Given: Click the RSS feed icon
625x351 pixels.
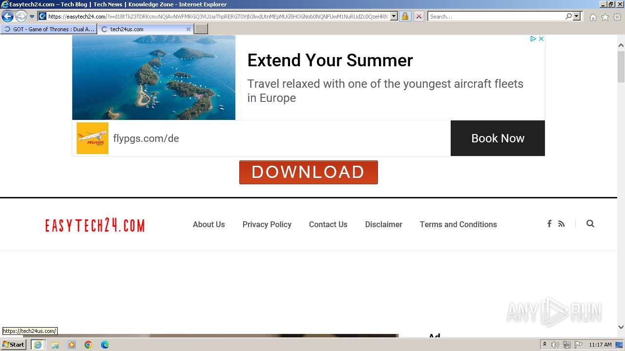Looking at the screenshot, I should pyautogui.click(x=562, y=224).
